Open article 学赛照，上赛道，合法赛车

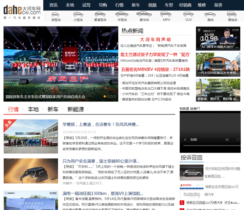click(x=101, y=124)
